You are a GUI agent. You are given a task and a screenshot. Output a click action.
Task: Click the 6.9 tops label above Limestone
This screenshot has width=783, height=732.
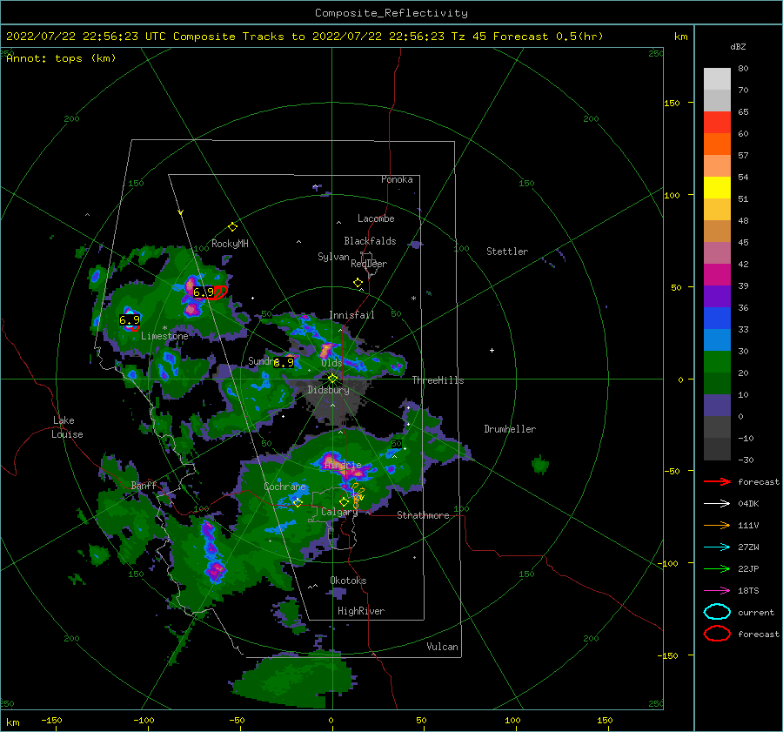tap(130, 319)
